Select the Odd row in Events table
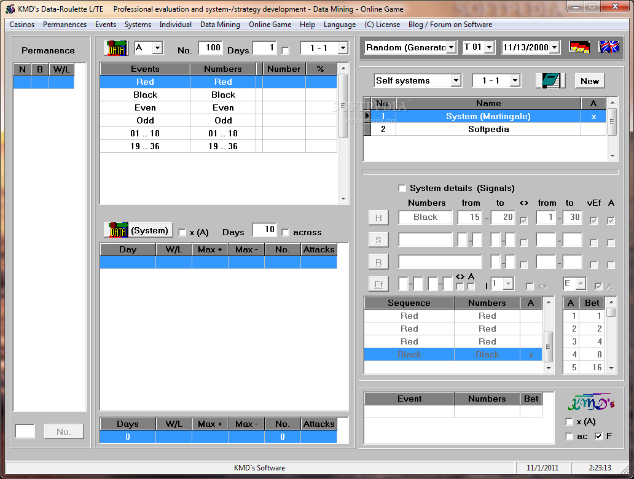 tap(218, 120)
